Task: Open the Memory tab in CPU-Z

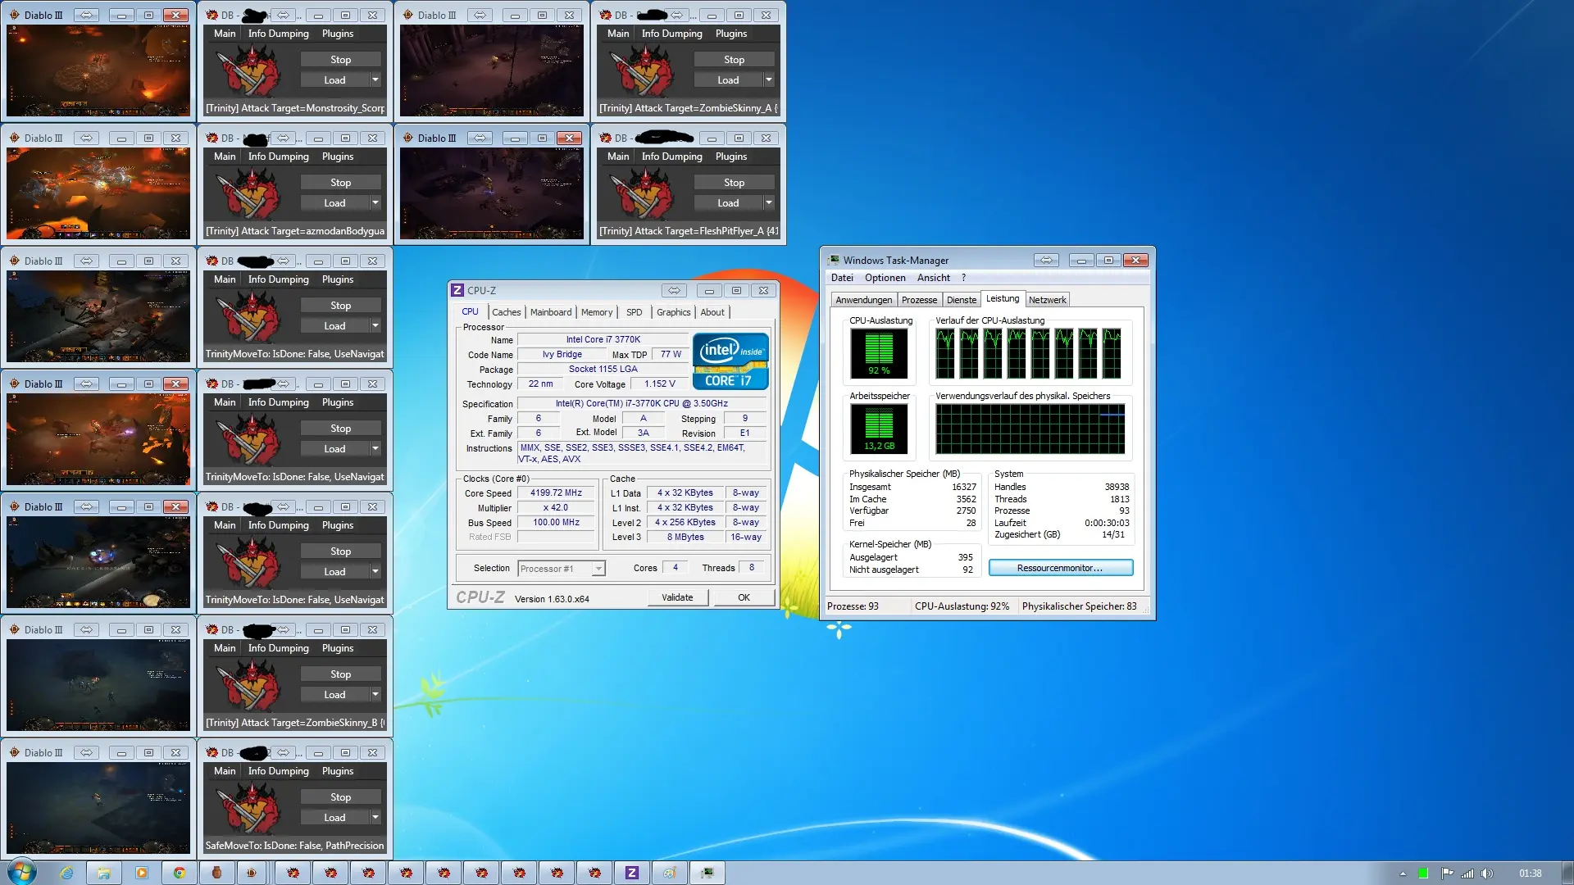Action: [x=597, y=312]
